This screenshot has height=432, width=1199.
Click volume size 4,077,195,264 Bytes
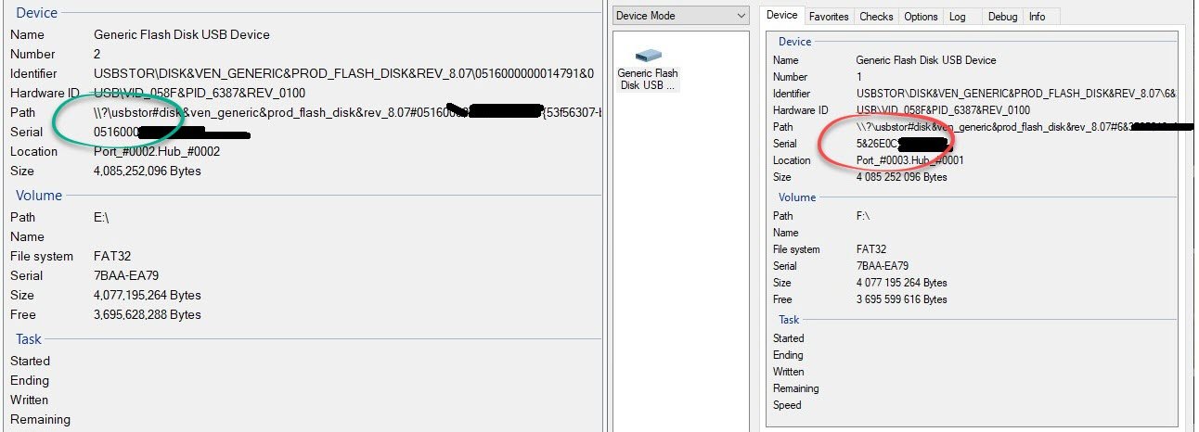click(147, 295)
